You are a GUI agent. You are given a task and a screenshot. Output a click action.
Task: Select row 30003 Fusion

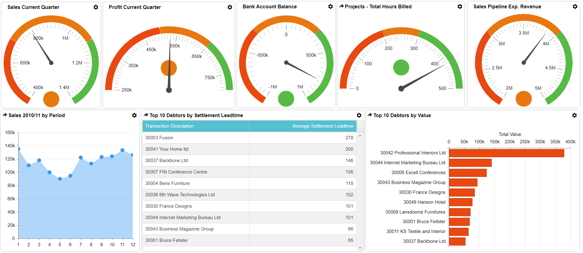tap(249, 138)
